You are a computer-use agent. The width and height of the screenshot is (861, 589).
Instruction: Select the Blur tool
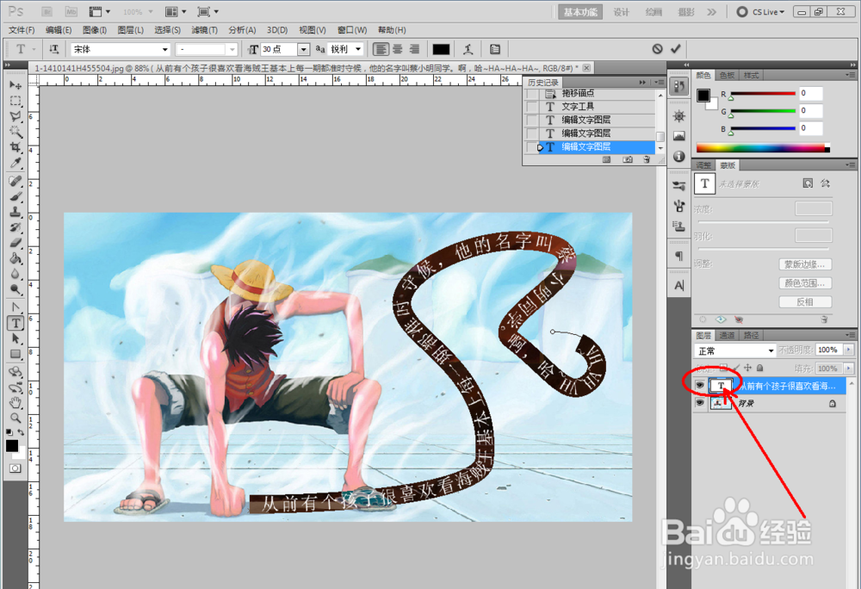(15, 274)
